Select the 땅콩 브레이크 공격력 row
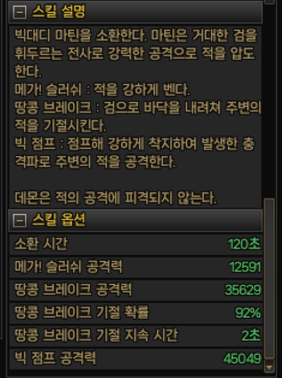The height and width of the screenshot is (378, 282). 136,290
